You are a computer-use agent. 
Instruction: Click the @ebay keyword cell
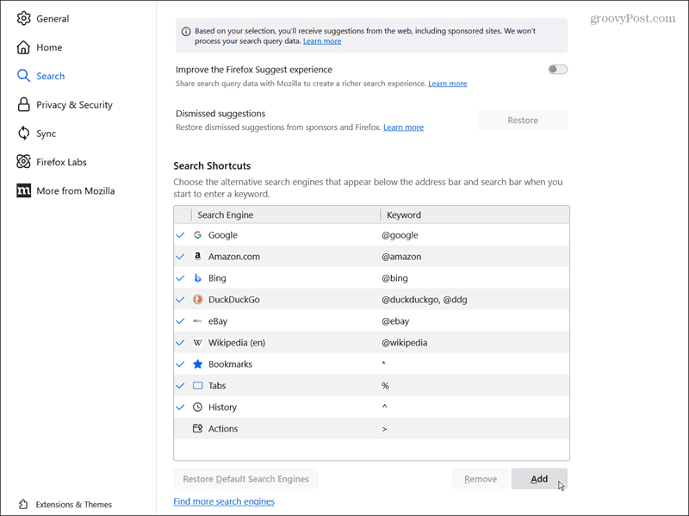click(395, 320)
